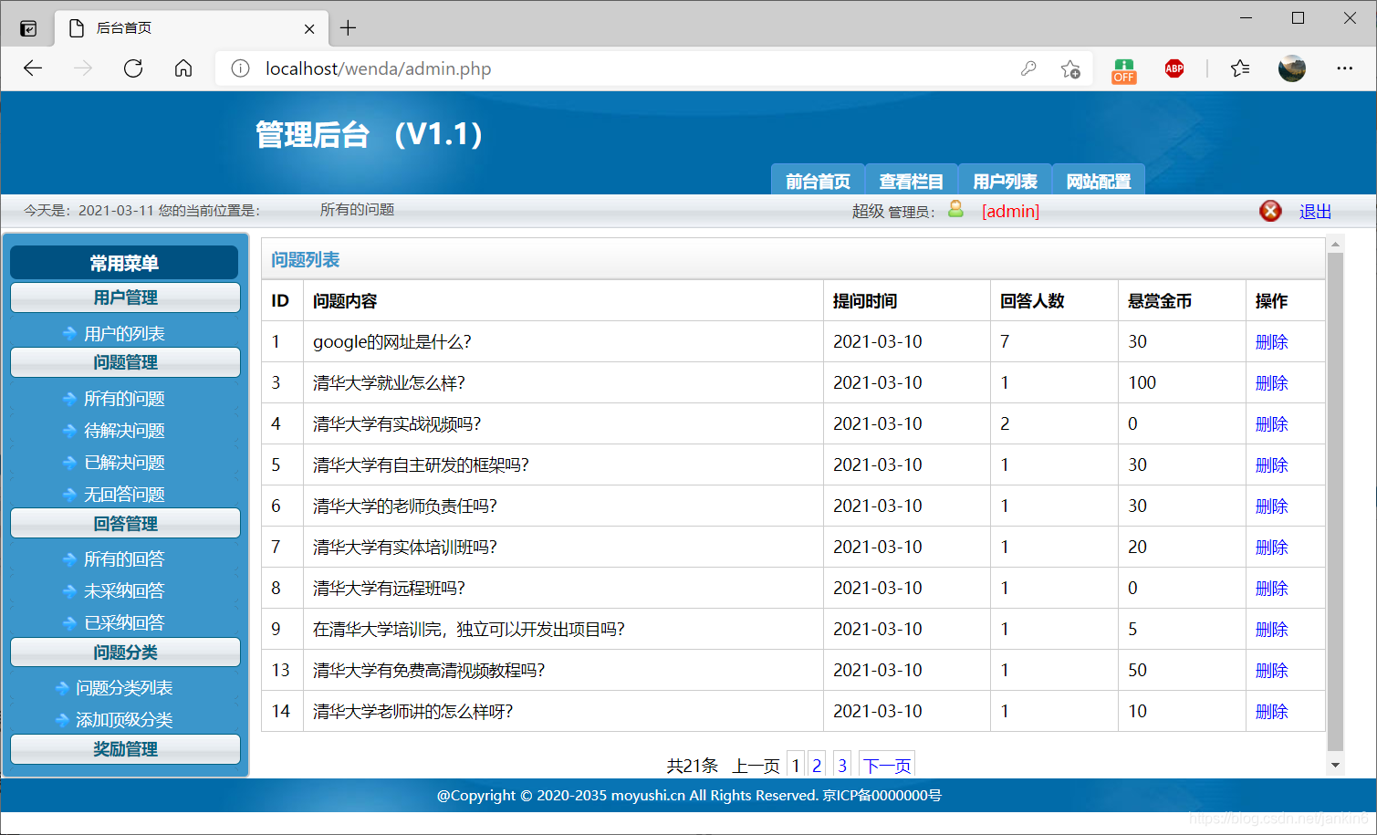Add page to favorites star icon
The height and width of the screenshot is (835, 1377).
tap(1070, 68)
